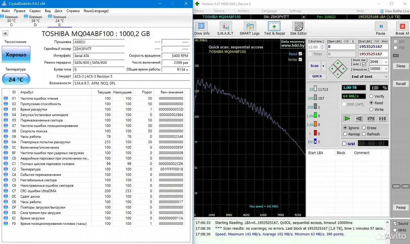410x244 pixels.
Task: Open the Settings menu in Victoria
Action: pos(295,11)
